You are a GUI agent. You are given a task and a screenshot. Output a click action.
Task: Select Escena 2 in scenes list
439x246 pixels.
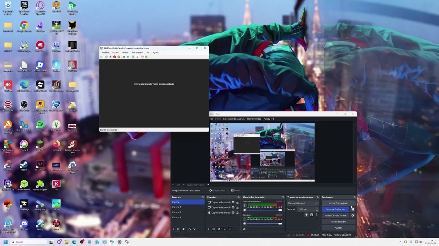[188, 207]
